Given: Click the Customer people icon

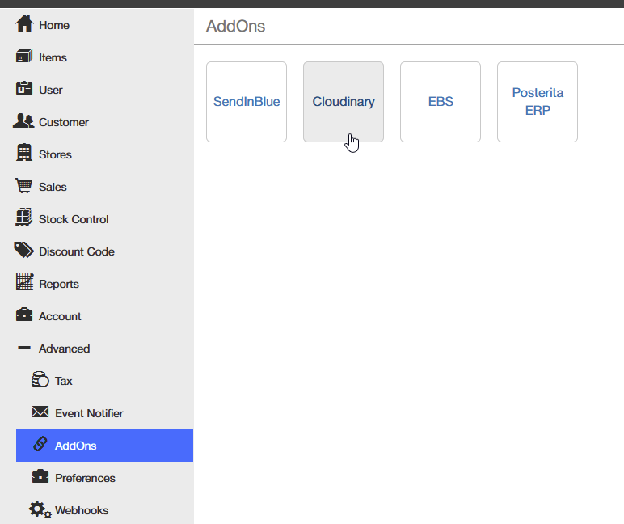Looking at the screenshot, I should (x=23, y=120).
